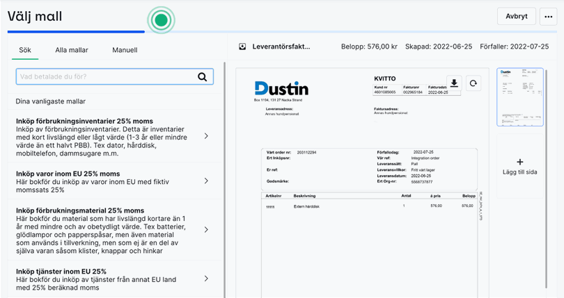Expand Inköp varor inom EU chevron
The width and height of the screenshot is (564, 298).
tap(206, 181)
